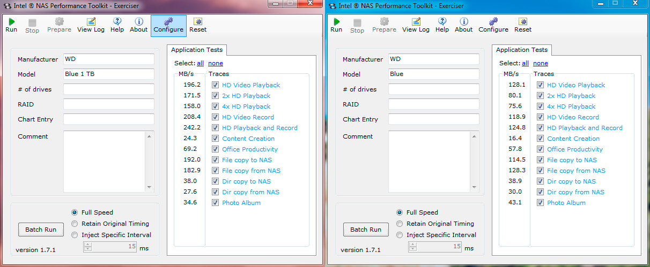Select Full Speed radio in right window
The width and height of the screenshot is (650, 267).
click(x=400, y=212)
